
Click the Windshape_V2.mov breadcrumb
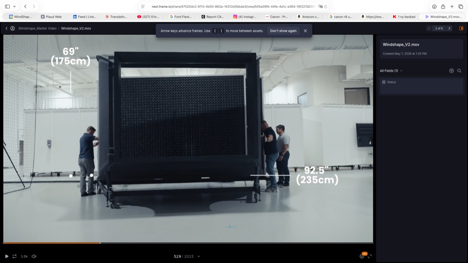click(76, 29)
